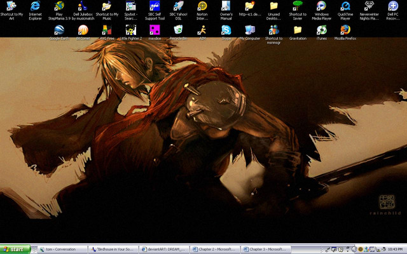This screenshot has width=407, height=254.
Task: Launch Skype from the desktop
Action: click(226, 32)
